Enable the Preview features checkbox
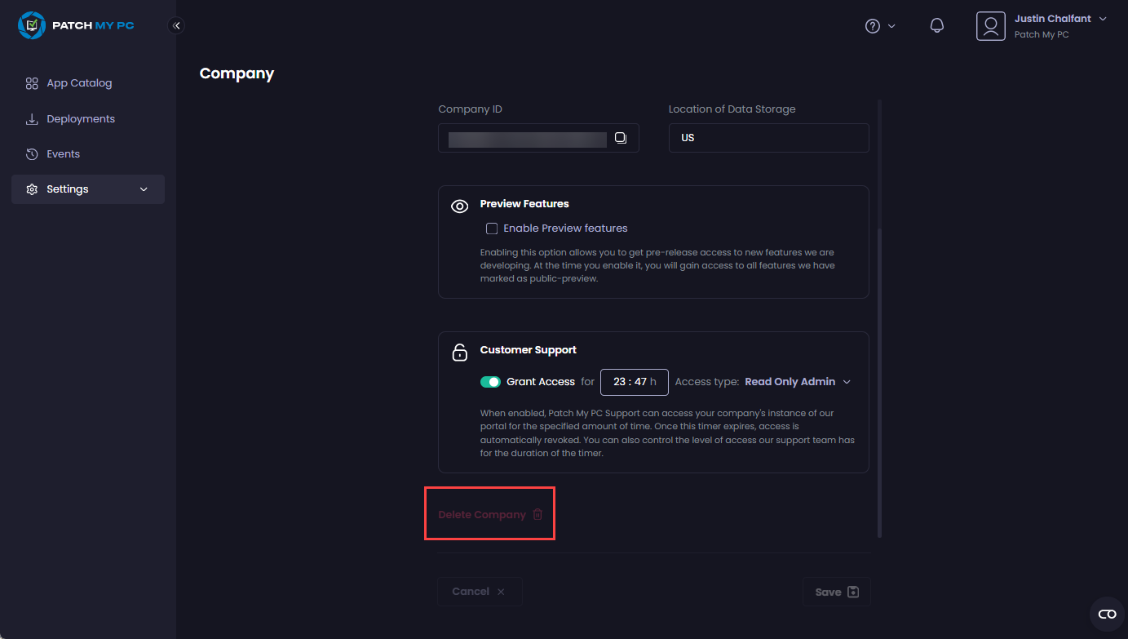The image size is (1128, 639). 492,229
